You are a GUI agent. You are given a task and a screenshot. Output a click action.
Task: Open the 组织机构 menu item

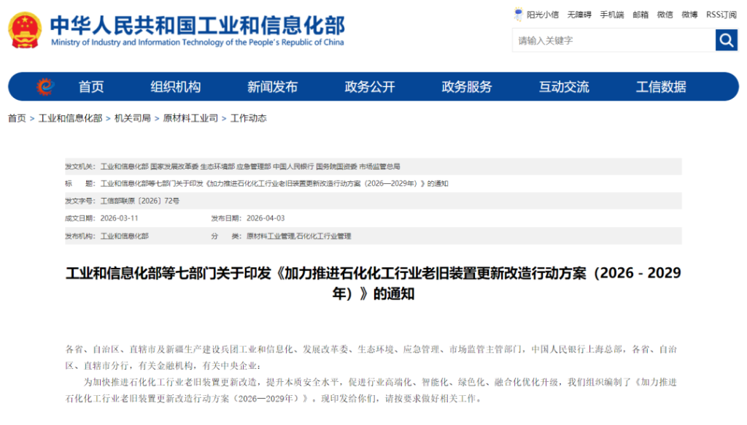[175, 87]
